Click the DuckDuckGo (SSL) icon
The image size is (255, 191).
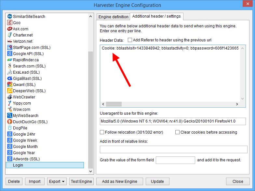pyautogui.click(x=10, y=122)
